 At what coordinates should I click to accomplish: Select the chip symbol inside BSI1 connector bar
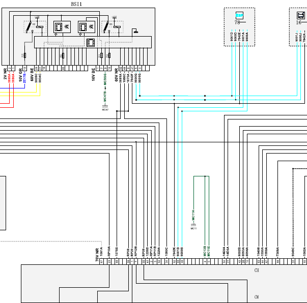click(91, 42)
